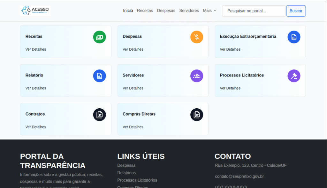Viewport: 327px width, 188px height.
Task: Click the purple Servidores people icon
Action: [197, 76]
